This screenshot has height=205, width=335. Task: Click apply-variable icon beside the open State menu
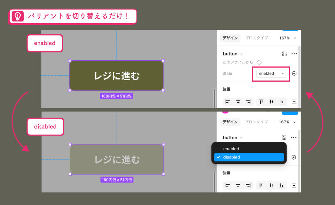click(x=294, y=157)
